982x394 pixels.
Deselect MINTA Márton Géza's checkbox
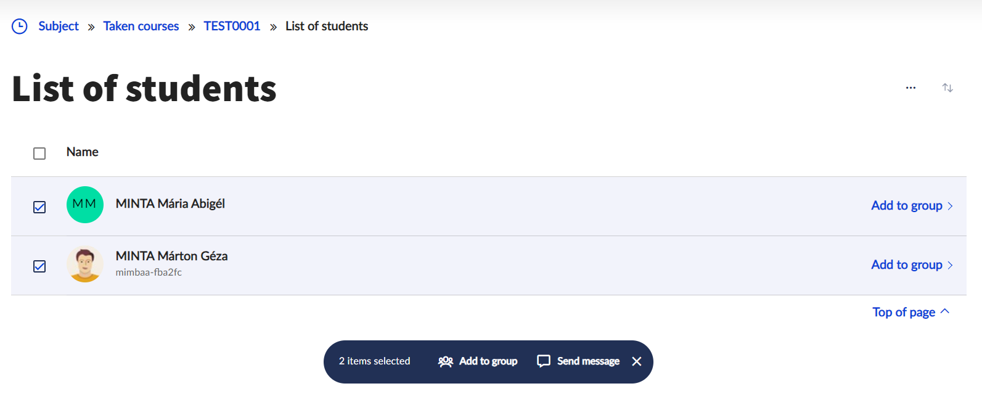click(39, 266)
